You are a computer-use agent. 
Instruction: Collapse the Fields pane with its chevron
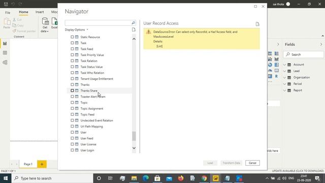[321, 44]
